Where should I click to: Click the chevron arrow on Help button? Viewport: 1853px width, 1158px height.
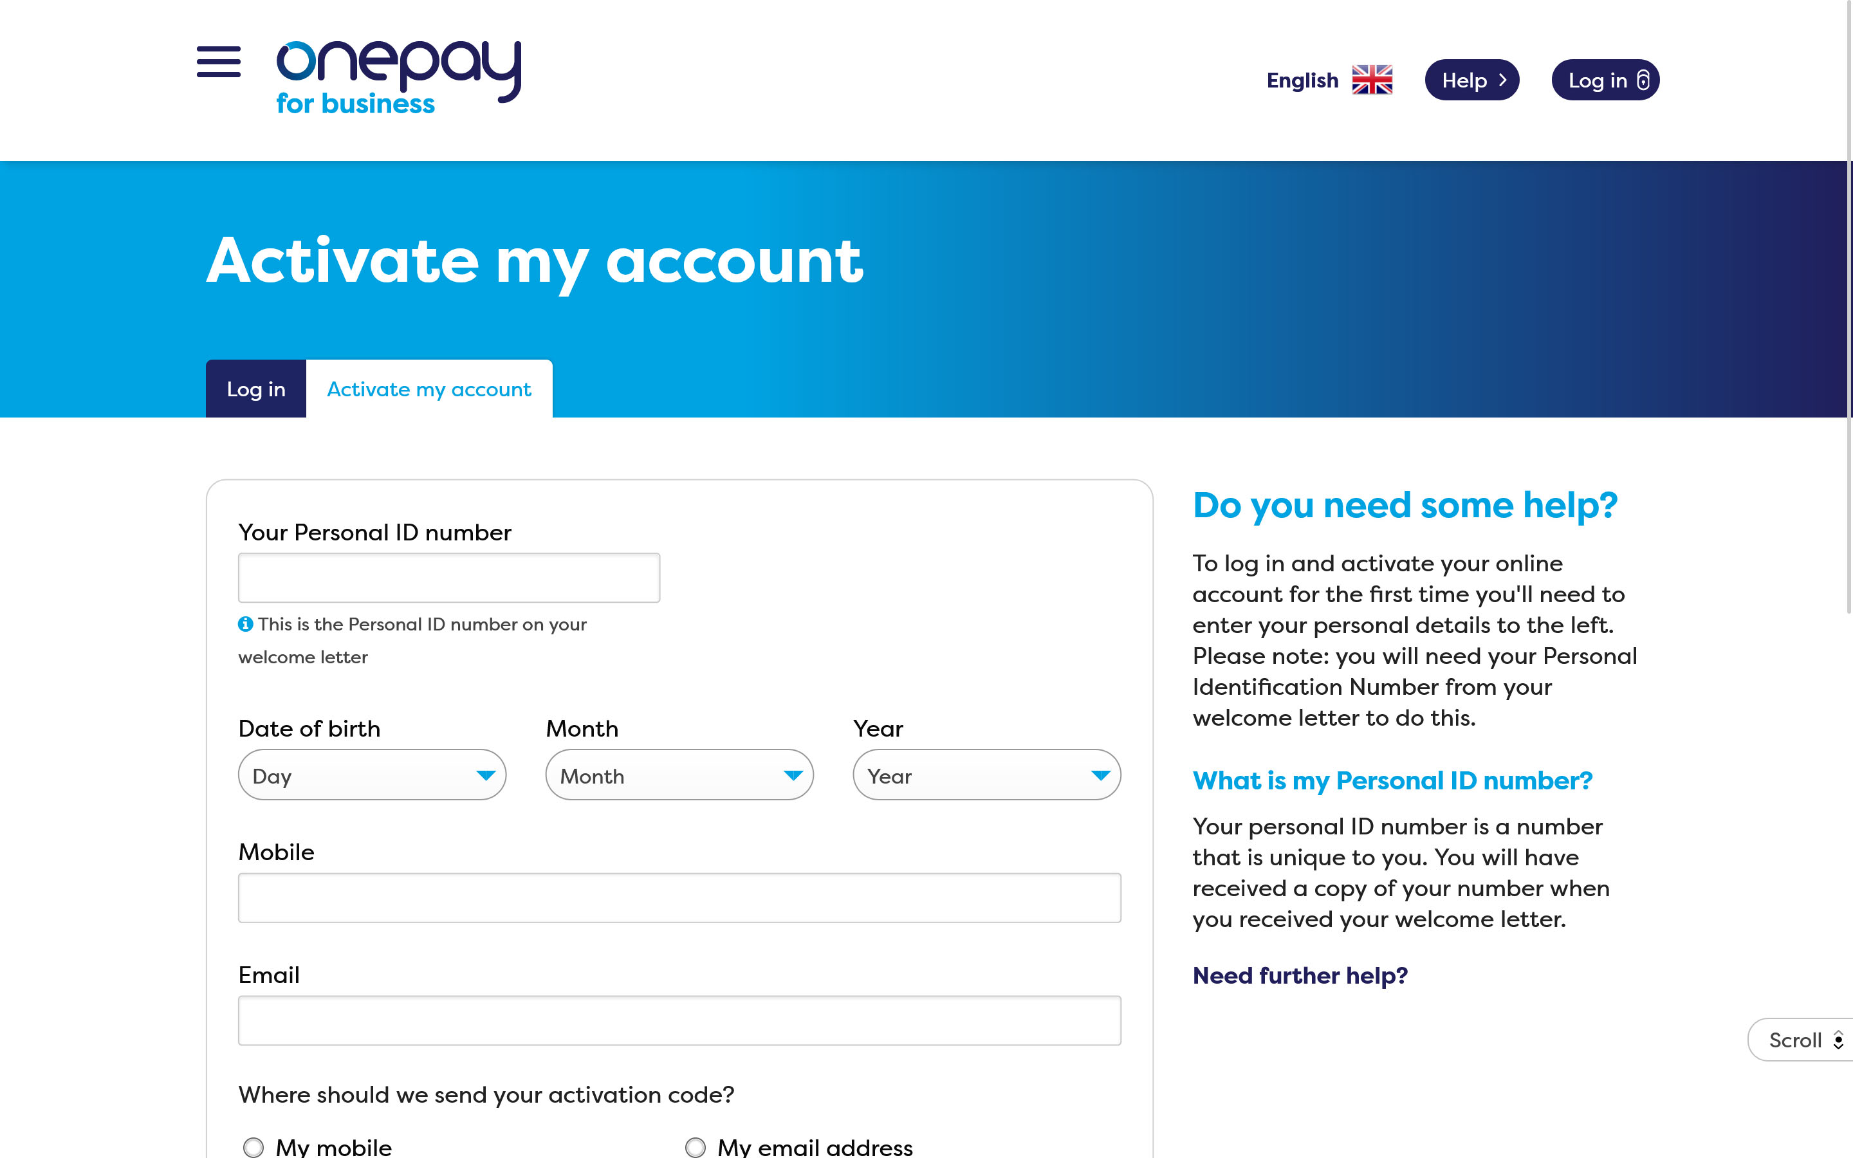coord(1502,80)
